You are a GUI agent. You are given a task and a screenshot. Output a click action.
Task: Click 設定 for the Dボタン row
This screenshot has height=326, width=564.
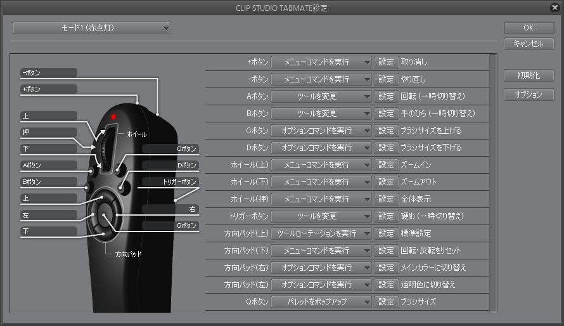pyautogui.click(x=386, y=148)
